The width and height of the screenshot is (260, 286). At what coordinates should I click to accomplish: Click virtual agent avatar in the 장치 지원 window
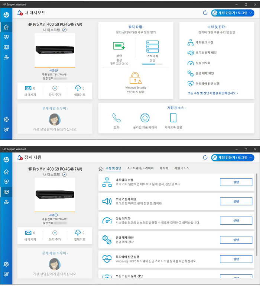[55, 264]
